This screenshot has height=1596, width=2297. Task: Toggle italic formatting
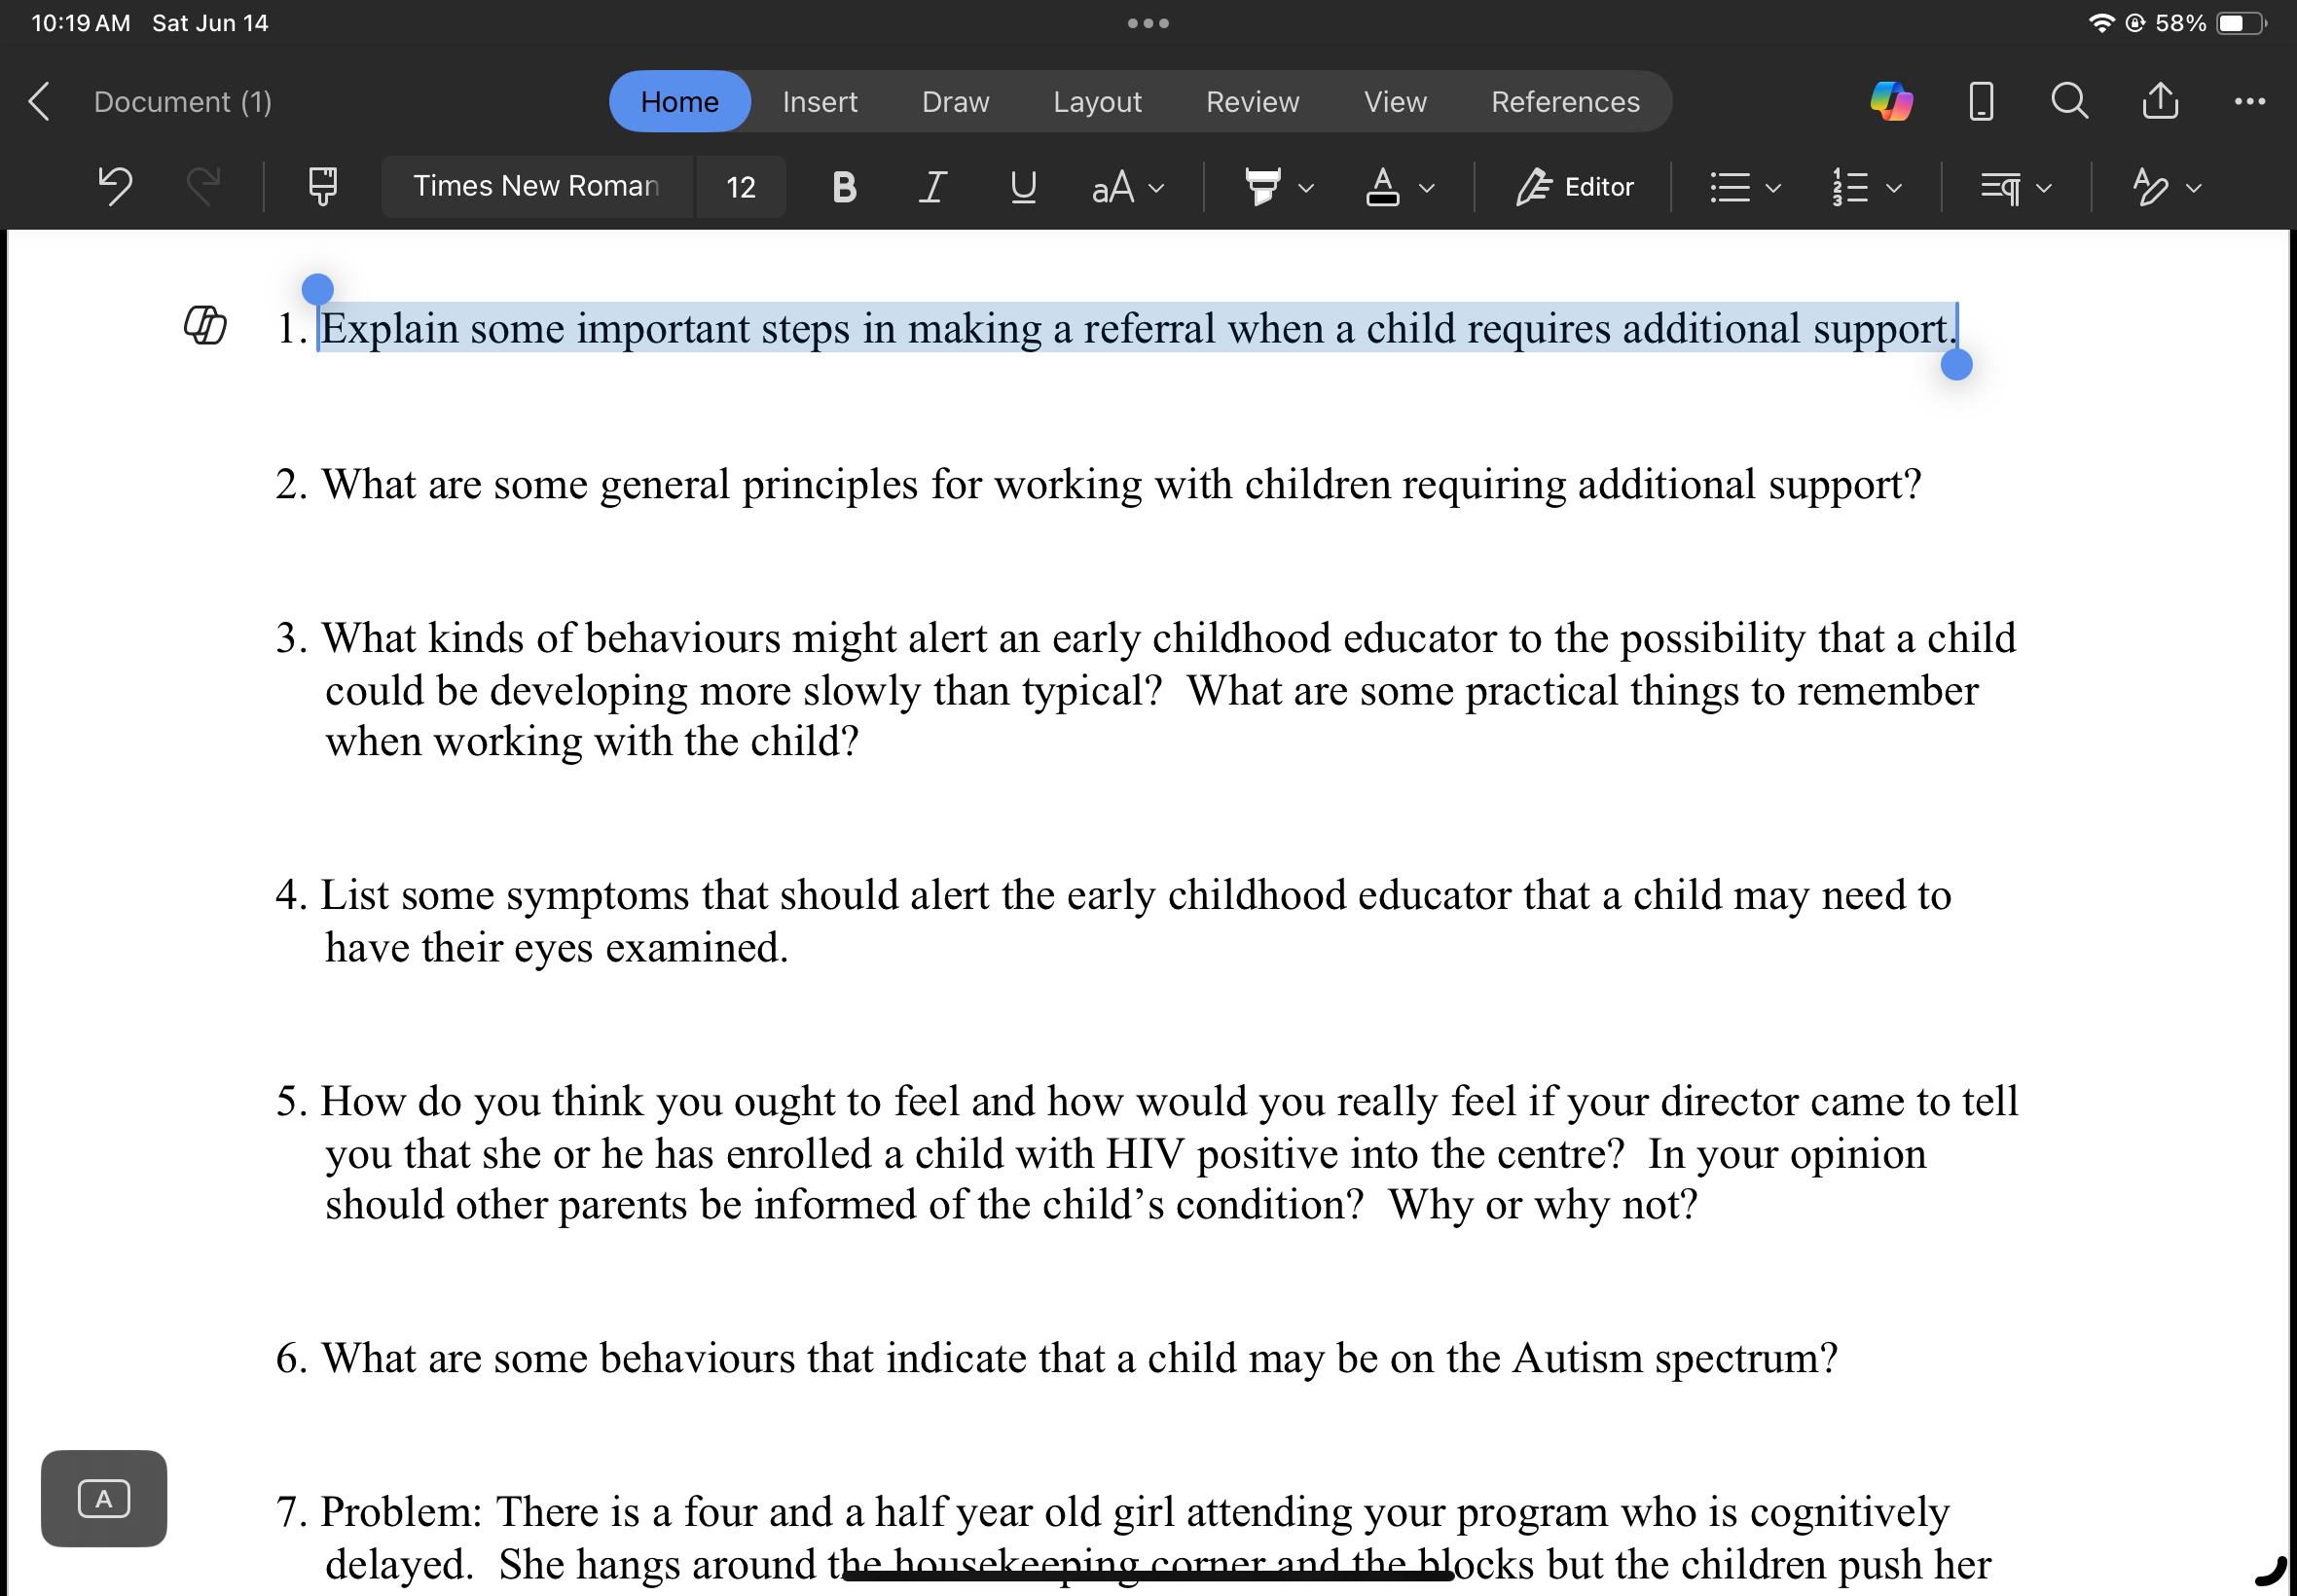[x=932, y=187]
